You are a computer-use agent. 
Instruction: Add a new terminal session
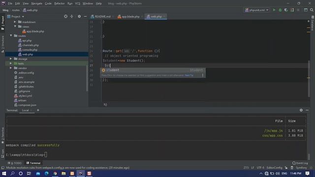point(38,110)
